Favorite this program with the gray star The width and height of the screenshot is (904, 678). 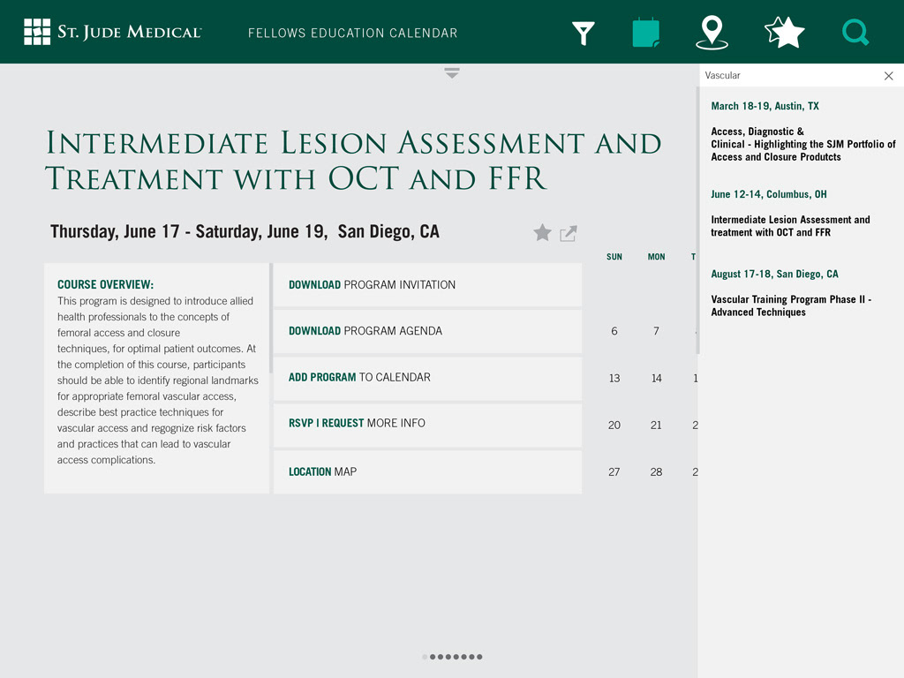click(x=542, y=232)
